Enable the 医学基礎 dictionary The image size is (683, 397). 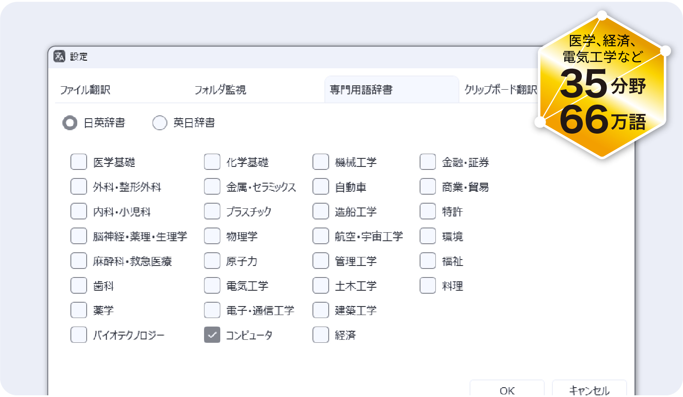[x=78, y=162]
